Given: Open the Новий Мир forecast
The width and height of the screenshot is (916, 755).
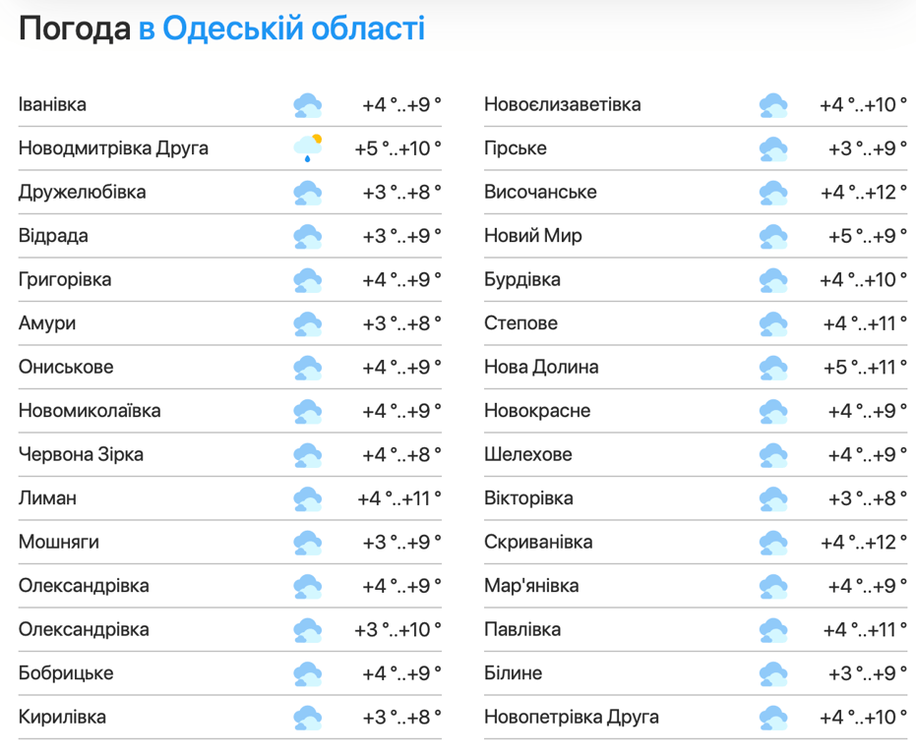Looking at the screenshot, I should (532, 236).
